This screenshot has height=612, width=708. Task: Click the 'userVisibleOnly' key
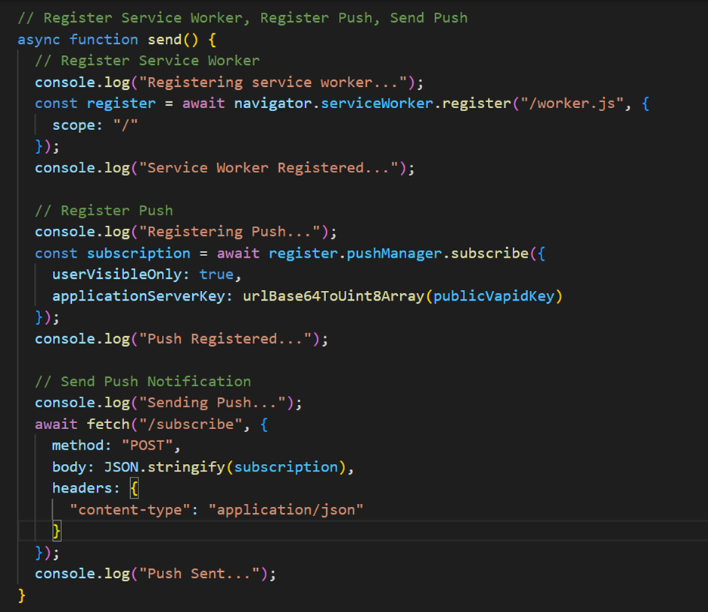click(x=117, y=275)
